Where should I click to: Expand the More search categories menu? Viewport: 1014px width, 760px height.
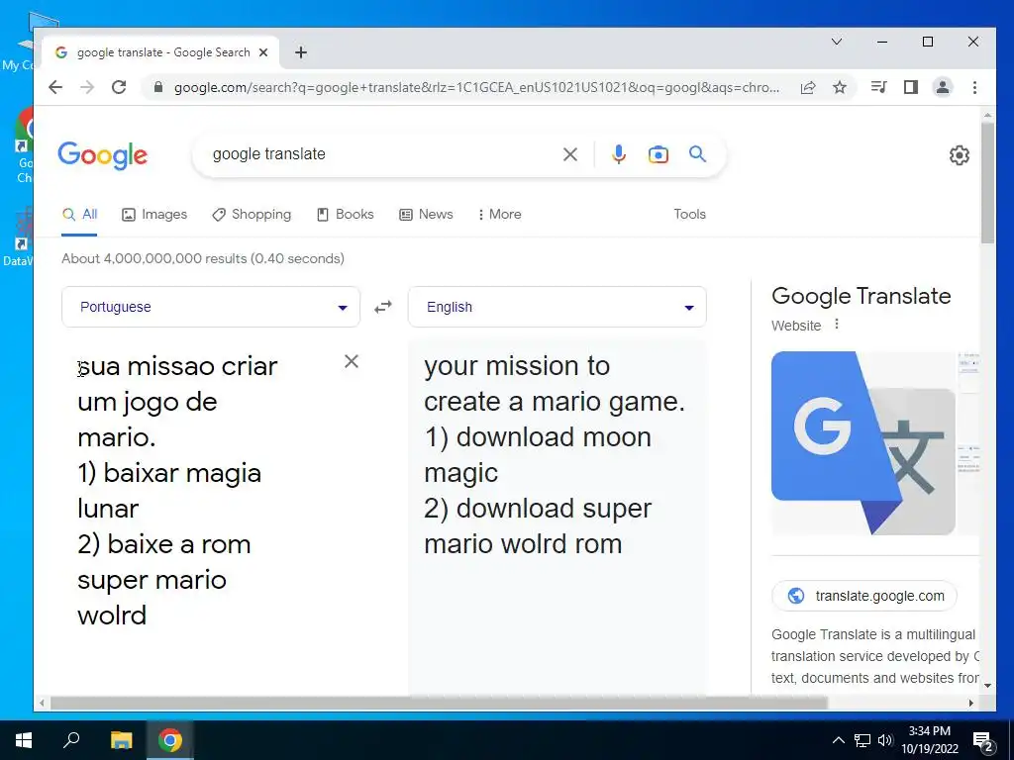(x=499, y=215)
